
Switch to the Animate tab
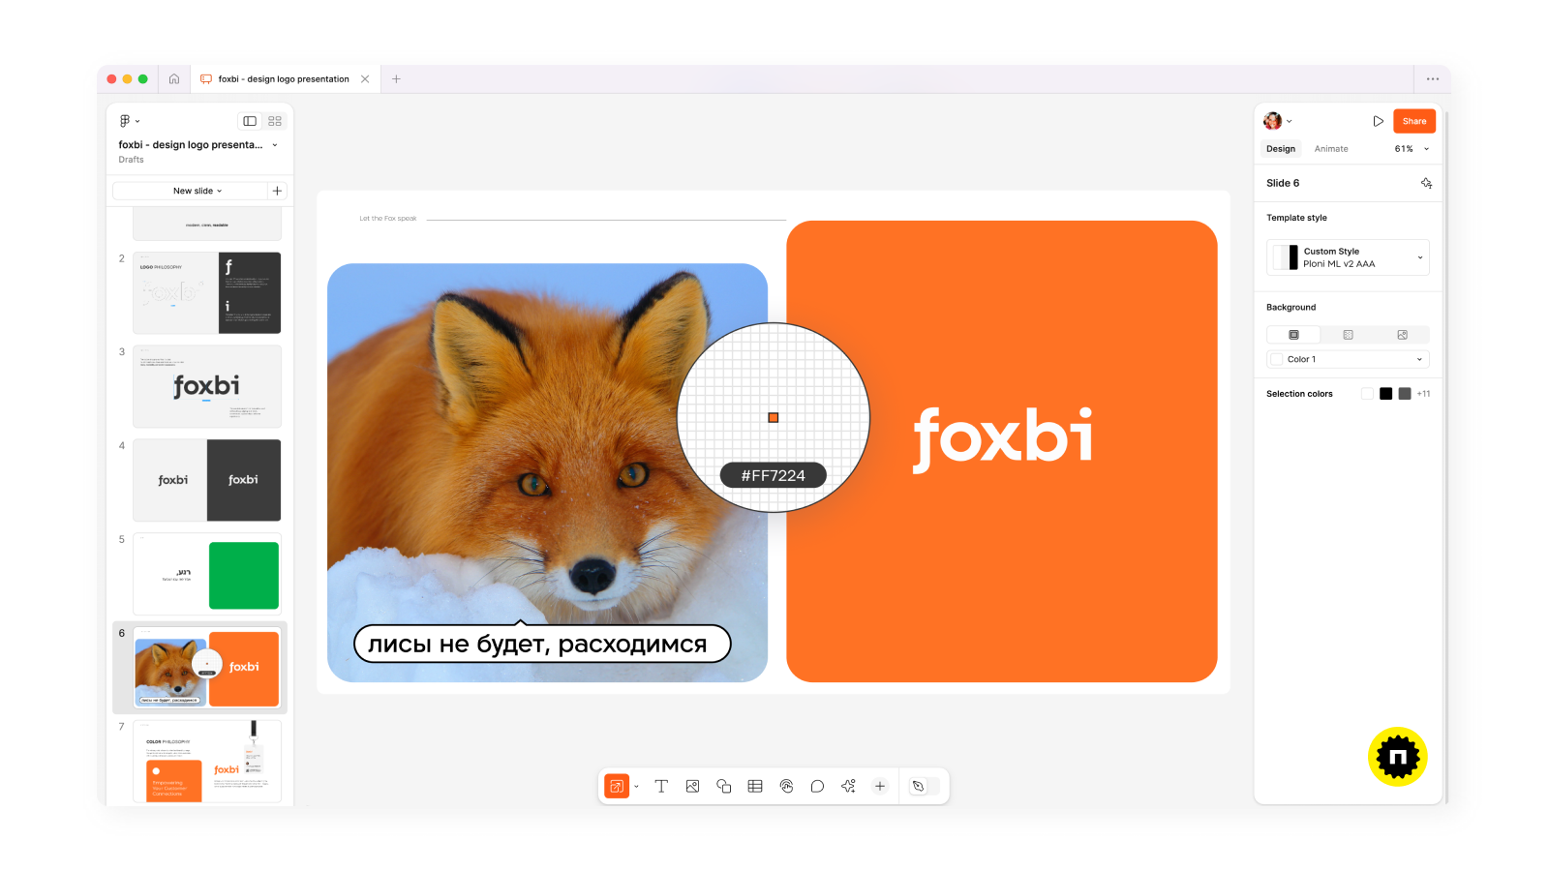coord(1331,148)
